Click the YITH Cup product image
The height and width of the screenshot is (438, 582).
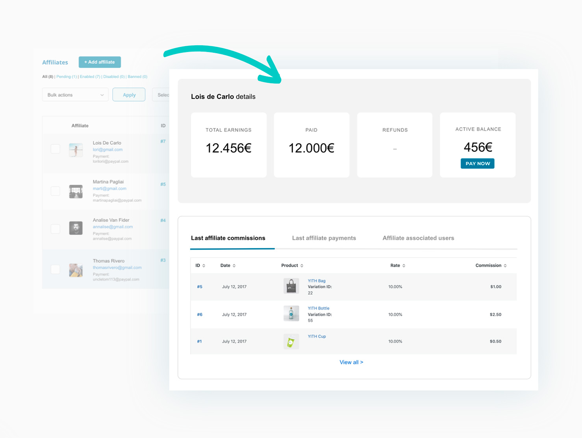[291, 341]
